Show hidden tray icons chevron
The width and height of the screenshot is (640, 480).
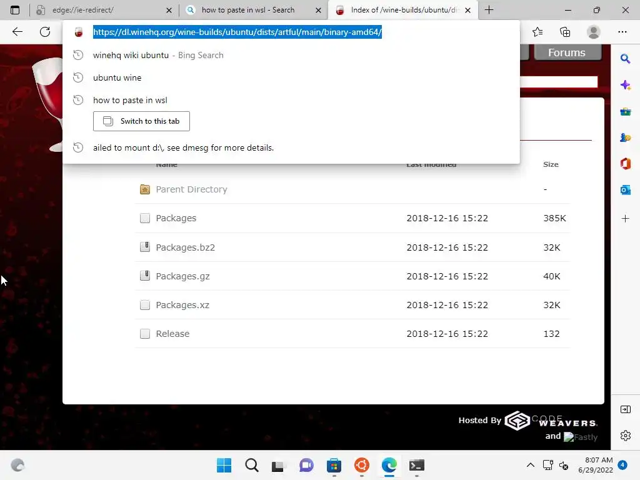pyautogui.click(x=530, y=465)
